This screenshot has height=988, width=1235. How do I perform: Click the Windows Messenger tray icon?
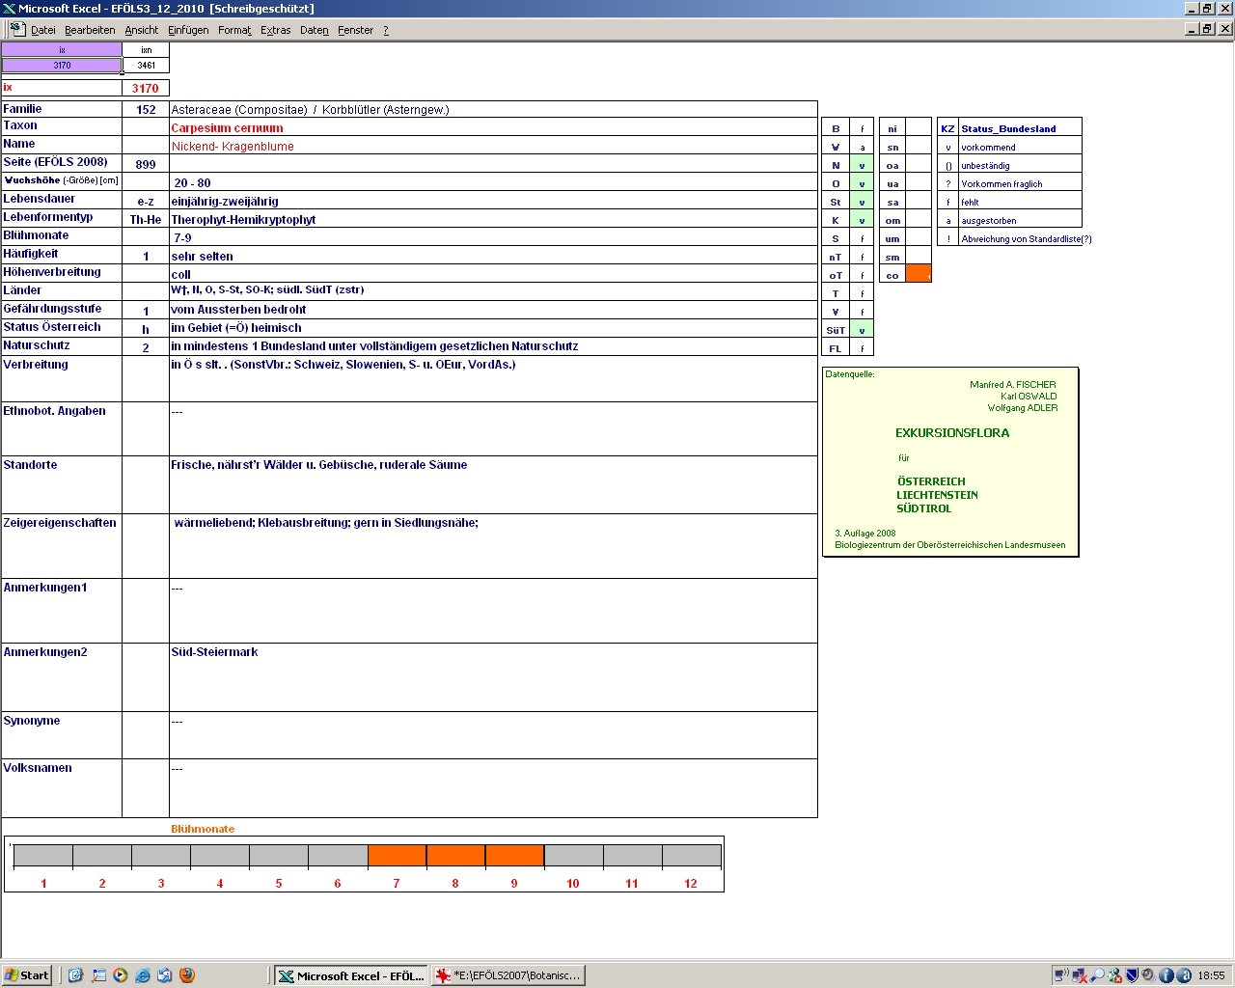click(x=1114, y=975)
